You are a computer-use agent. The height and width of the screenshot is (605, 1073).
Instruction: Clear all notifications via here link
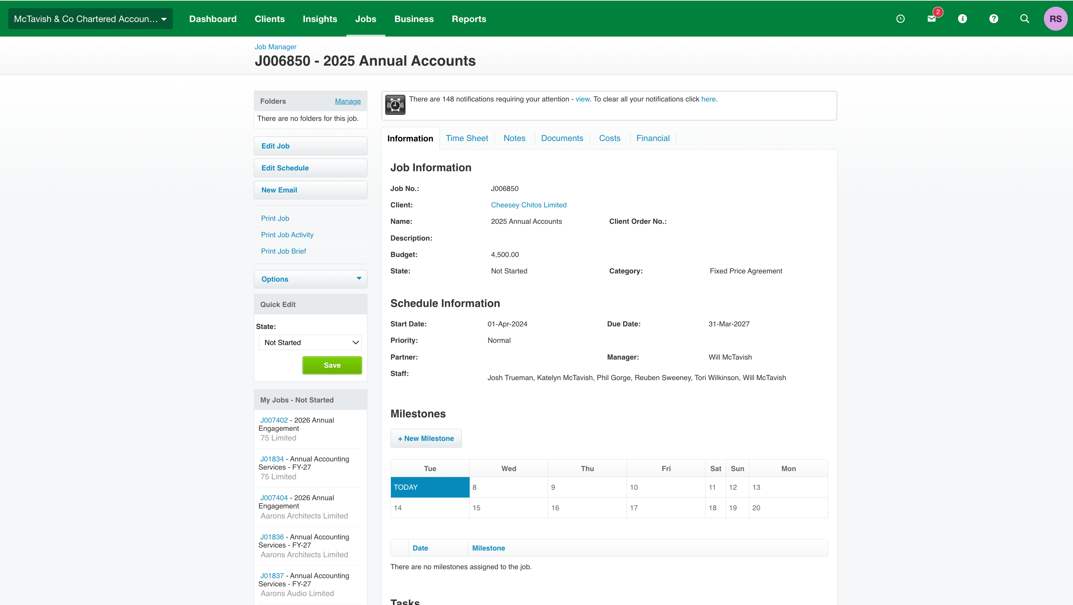pyautogui.click(x=708, y=99)
